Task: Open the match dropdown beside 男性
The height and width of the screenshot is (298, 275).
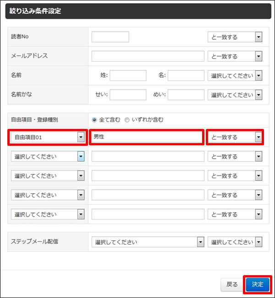Action: (235, 137)
